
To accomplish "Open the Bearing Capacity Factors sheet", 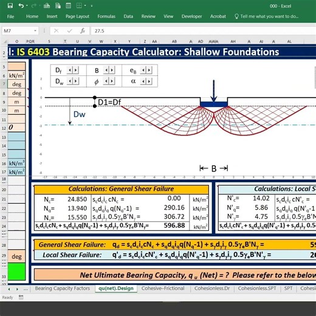I will pos(63,288).
